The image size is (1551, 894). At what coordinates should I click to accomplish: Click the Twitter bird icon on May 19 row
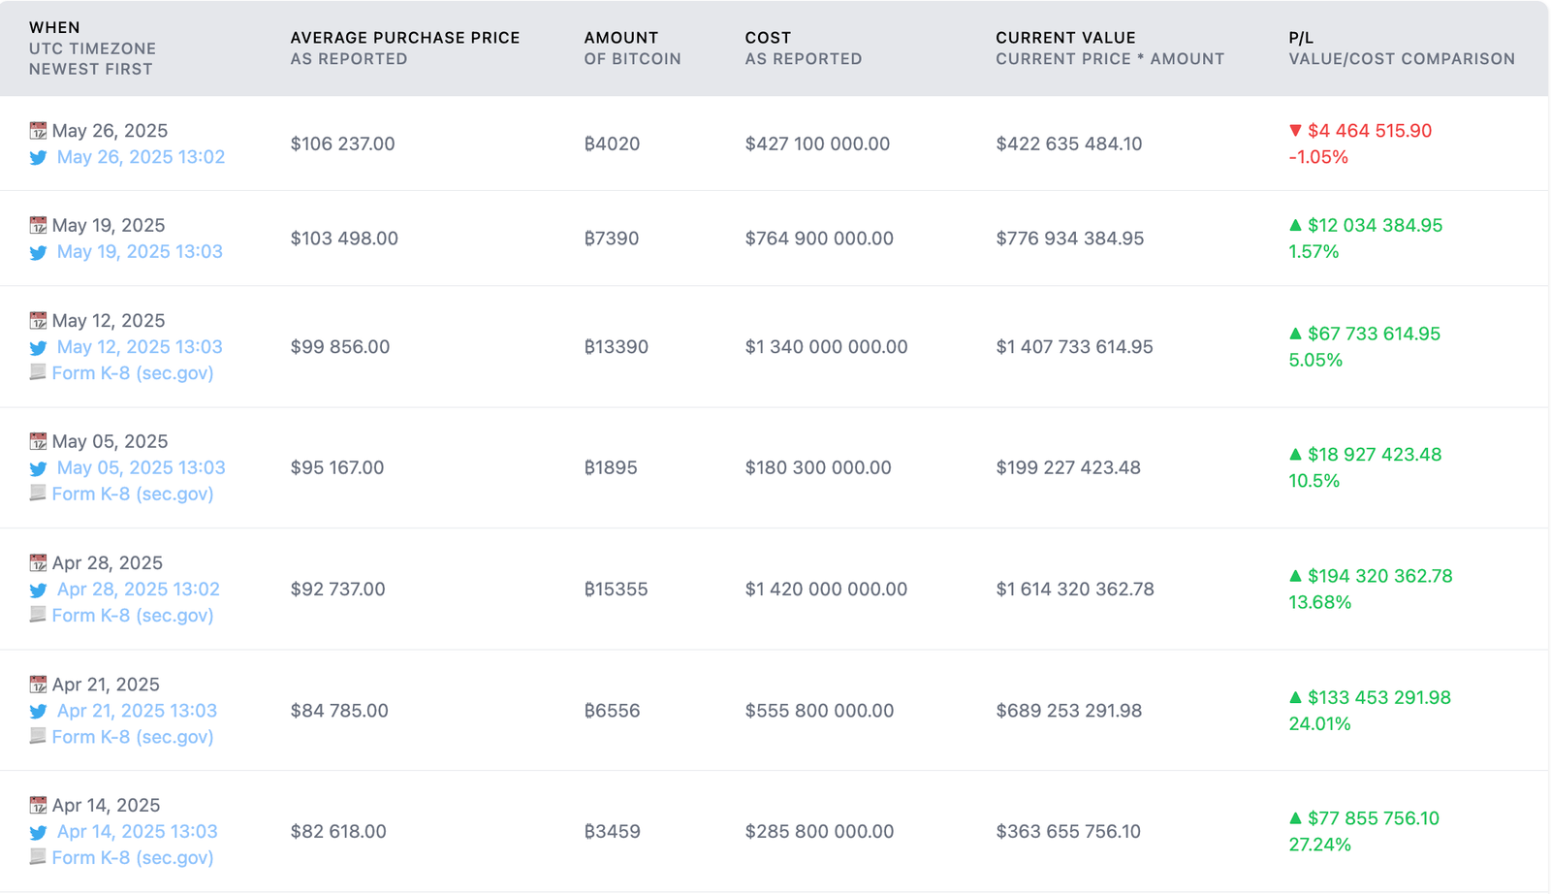pos(38,252)
